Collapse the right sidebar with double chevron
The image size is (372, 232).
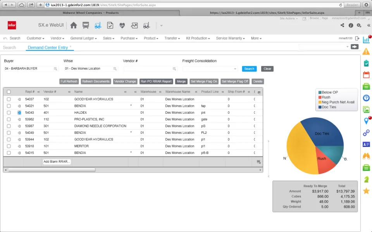(369, 26)
